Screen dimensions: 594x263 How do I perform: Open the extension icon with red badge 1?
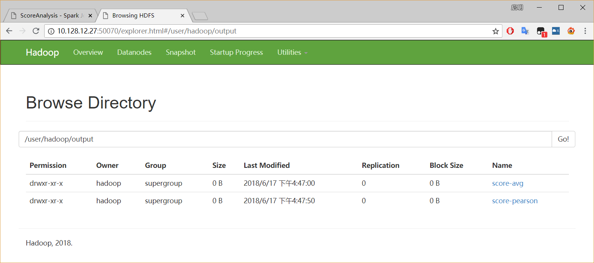point(541,32)
